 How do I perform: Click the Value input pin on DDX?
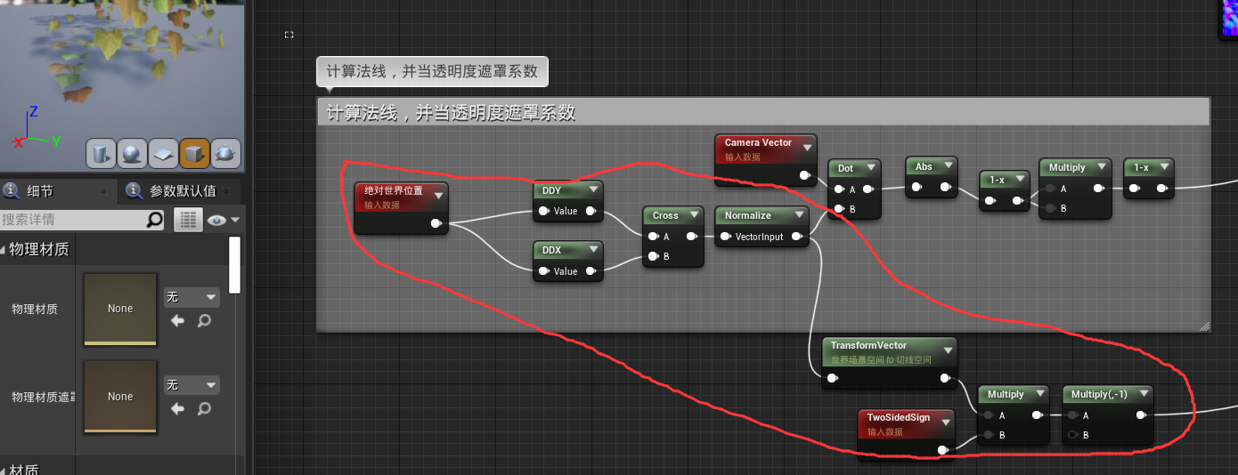pos(543,271)
